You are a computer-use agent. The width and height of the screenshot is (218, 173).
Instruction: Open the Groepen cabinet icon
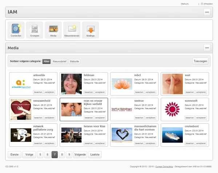point(35,30)
